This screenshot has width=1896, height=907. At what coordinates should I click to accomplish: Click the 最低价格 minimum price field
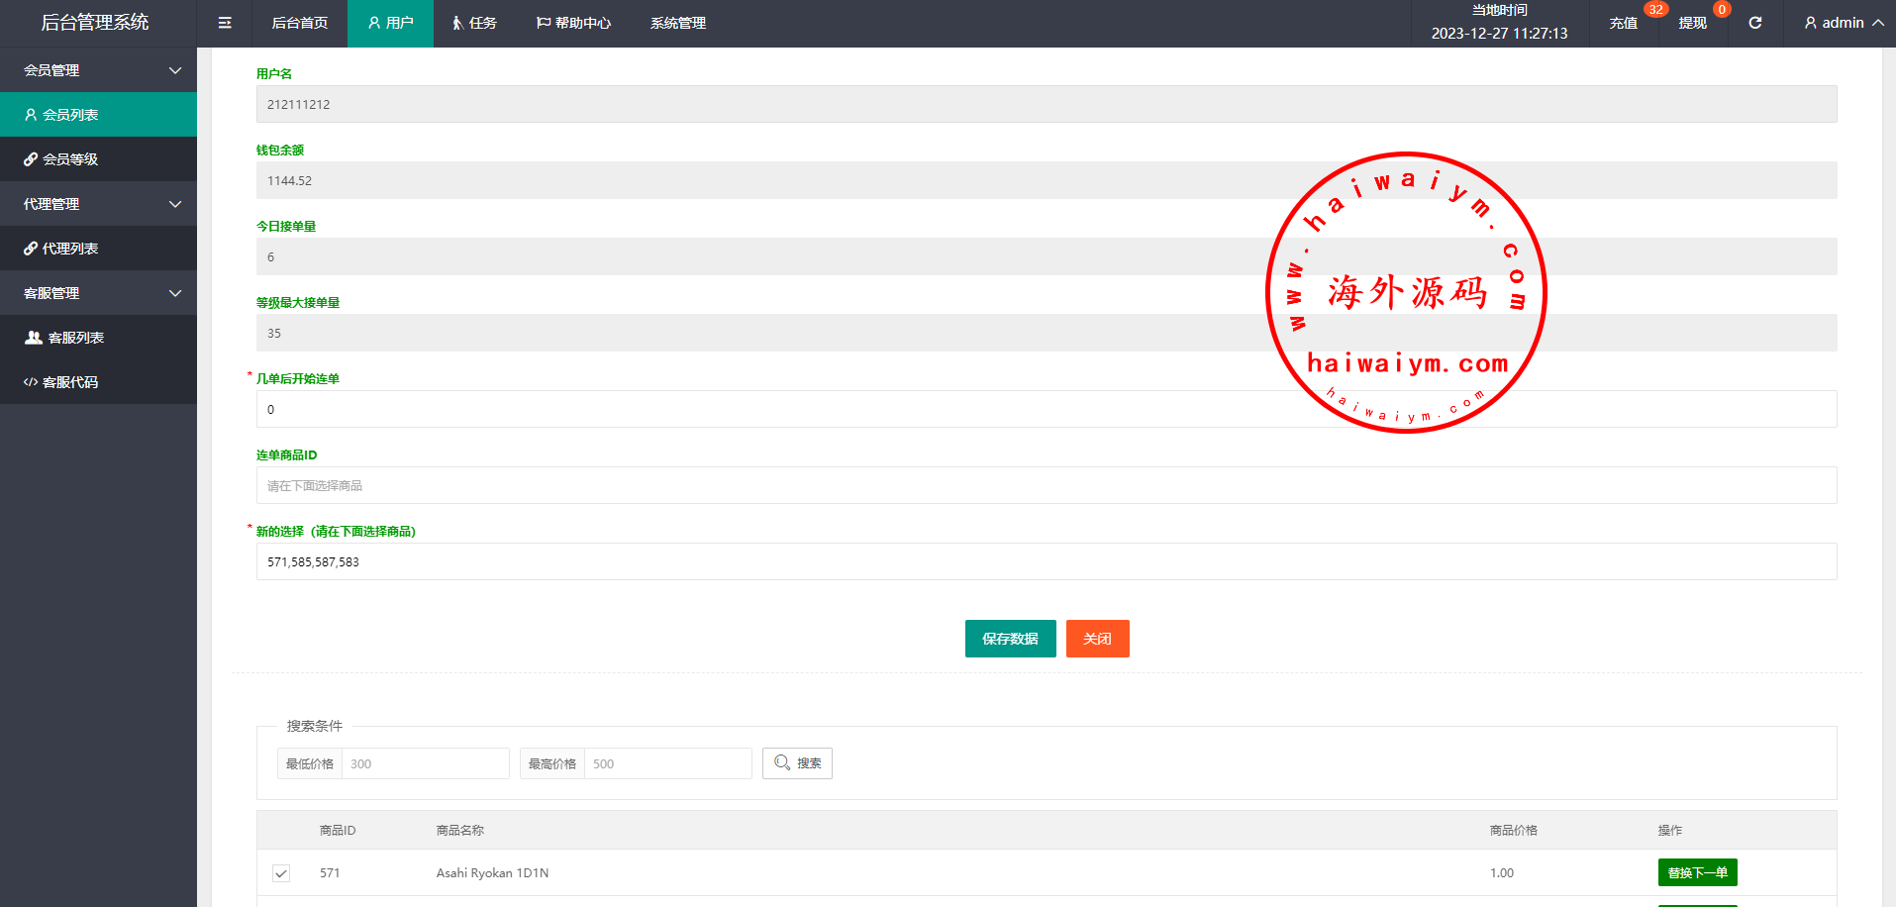425,763
